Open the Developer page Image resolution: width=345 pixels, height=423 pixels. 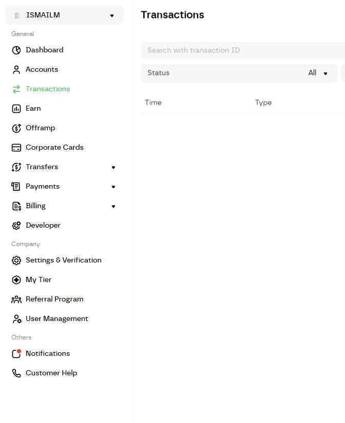pos(43,225)
